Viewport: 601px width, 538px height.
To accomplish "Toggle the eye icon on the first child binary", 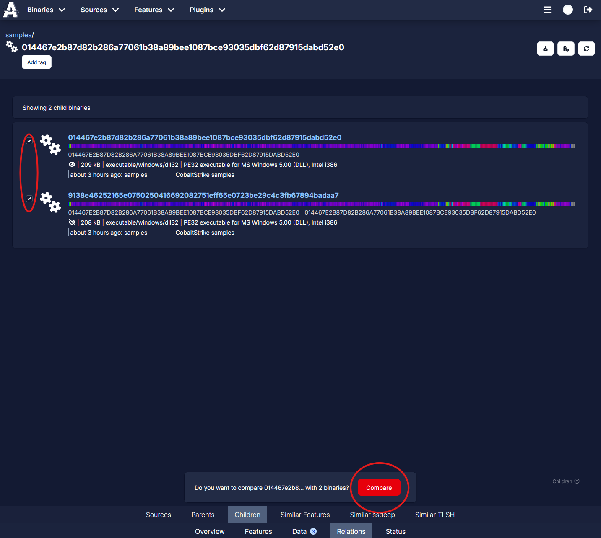I will pos(72,164).
